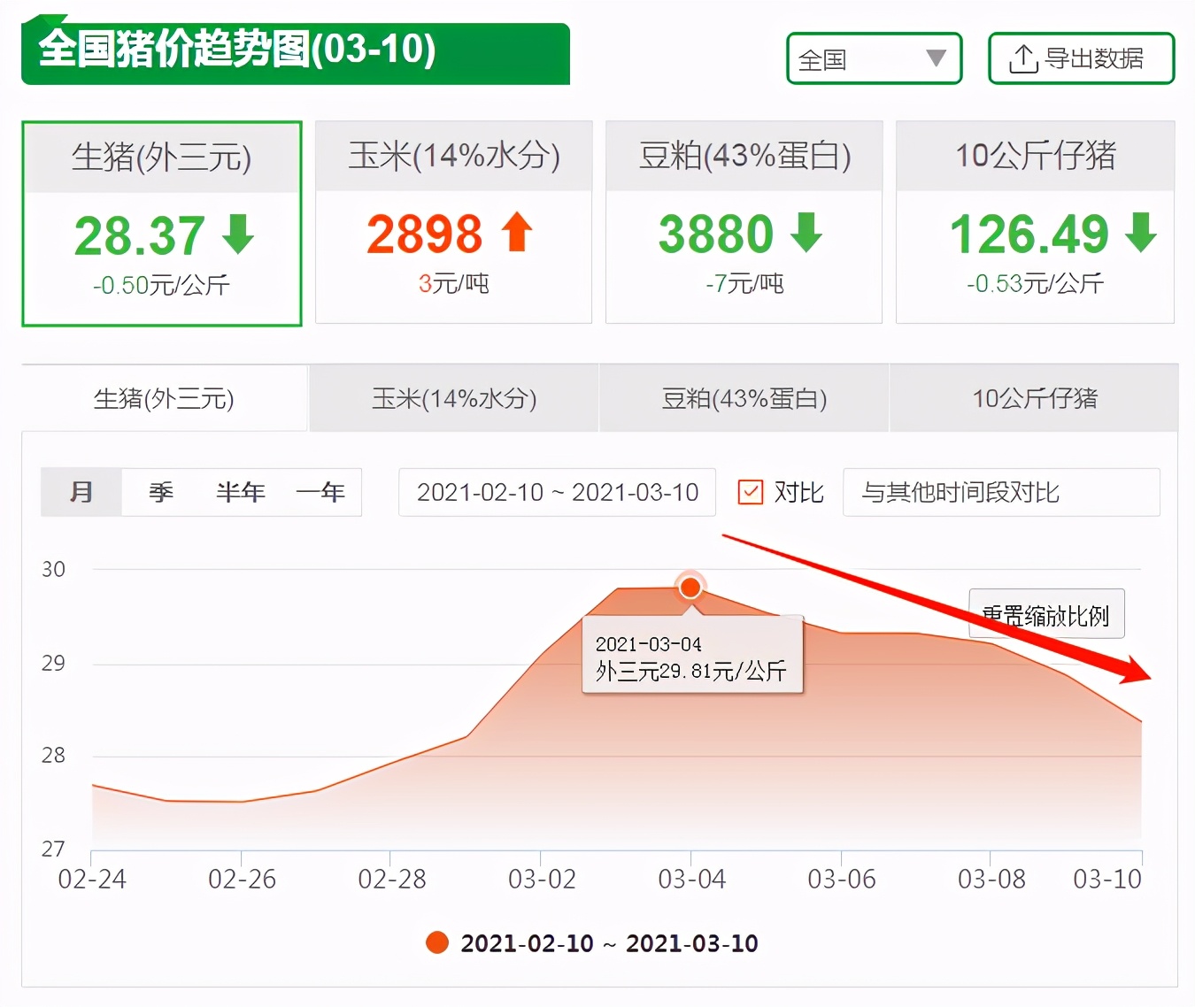Image resolution: width=1195 pixels, height=1007 pixels.
Task: Click the 30 y-axis label
Action: click(x=53, y=569)
